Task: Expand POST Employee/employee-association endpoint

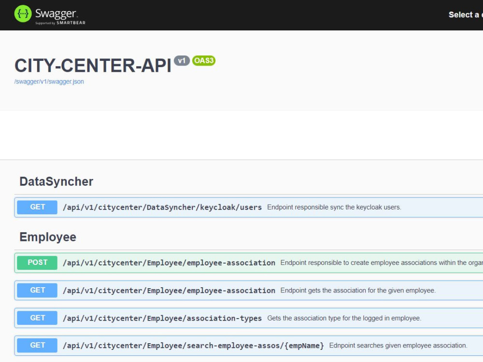Action: coord(169,263)
